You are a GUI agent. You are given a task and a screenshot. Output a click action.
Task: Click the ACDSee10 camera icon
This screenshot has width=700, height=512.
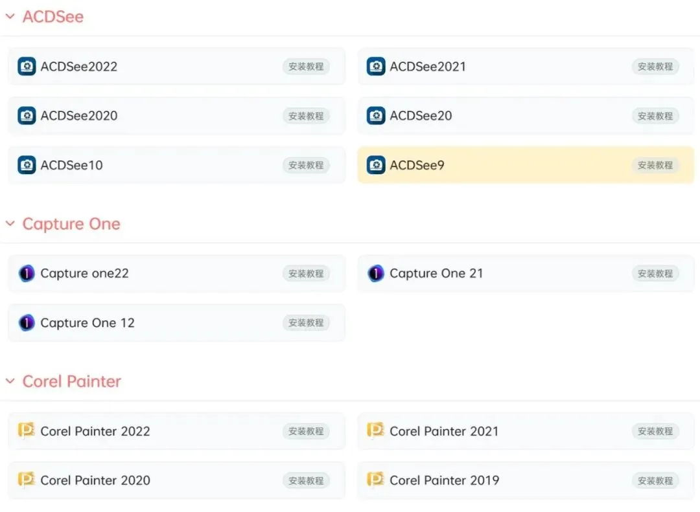coord(27,165)
